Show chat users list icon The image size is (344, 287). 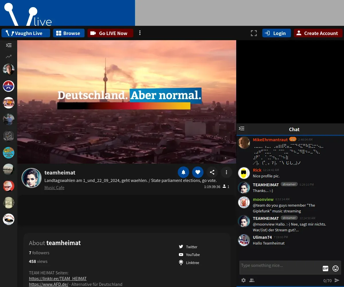[252, 280]
